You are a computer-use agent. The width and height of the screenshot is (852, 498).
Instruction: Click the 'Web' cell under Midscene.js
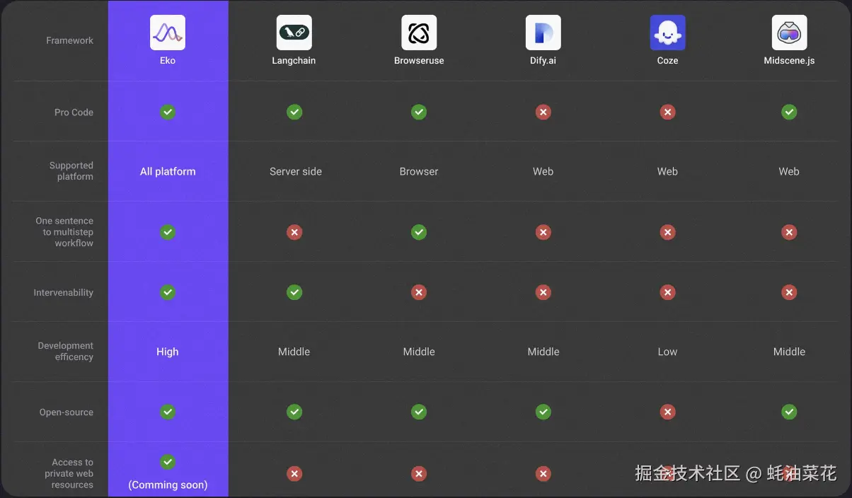click(789, 171)
